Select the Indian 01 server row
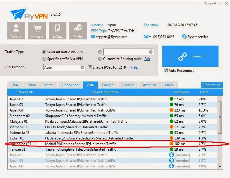230x178 pixels. [112, 138]
